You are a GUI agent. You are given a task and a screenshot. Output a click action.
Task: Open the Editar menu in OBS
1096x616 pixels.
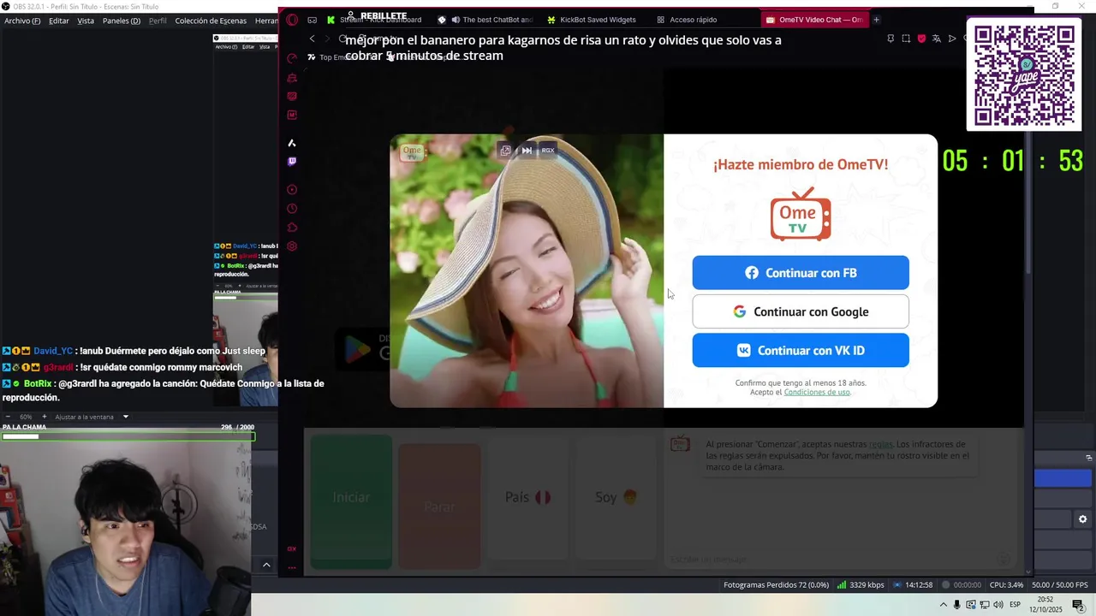tap(59, 21)
